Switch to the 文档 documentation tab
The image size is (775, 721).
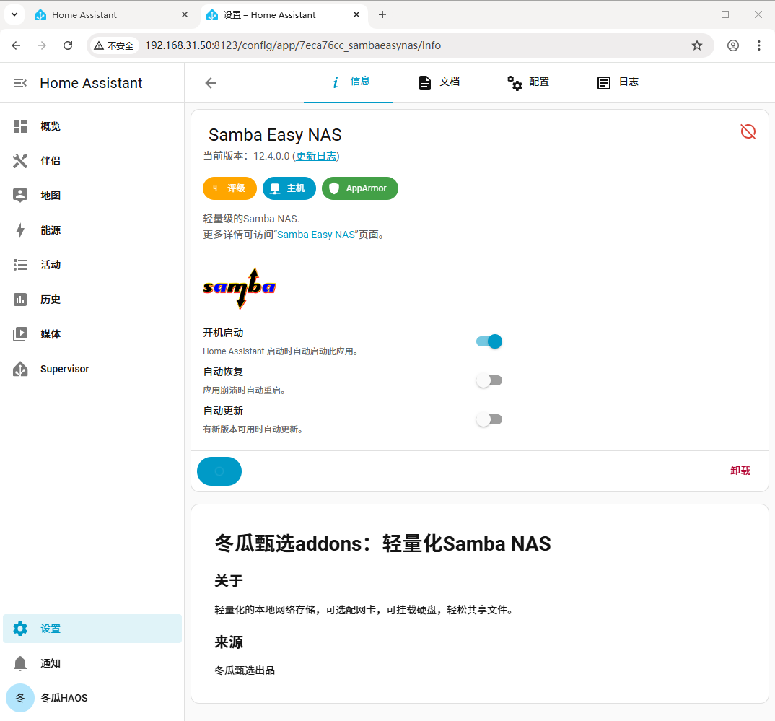click(439, 82)
